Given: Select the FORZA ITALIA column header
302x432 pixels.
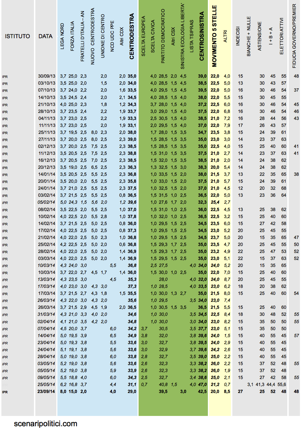Looking at the screenshot, I should point(72,37).
